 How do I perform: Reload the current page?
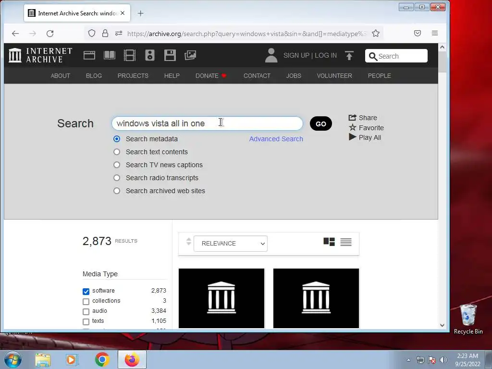50,33
